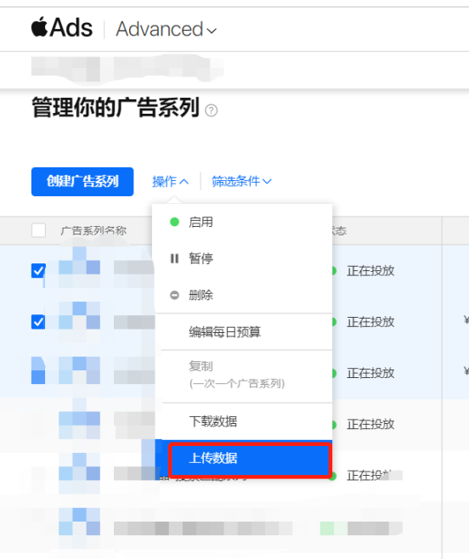469x559 pixels.
Task: Click the 创建广告系列 button
Action: [x=82, y=182]
